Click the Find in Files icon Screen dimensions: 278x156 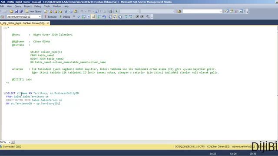[179, 11]
